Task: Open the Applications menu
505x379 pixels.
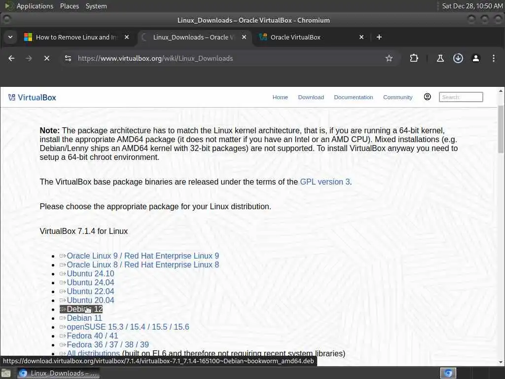Action: (35, 6)
